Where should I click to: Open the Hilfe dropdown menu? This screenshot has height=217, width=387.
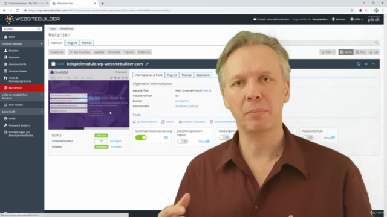click(x=356, y=19)
